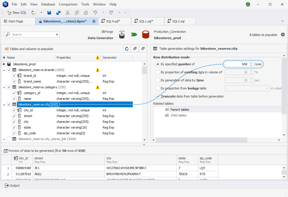Click the preview grid vertical scrollbar thumb
The width and height of the screenshot is (288, 197).
[x=284, y=172]
